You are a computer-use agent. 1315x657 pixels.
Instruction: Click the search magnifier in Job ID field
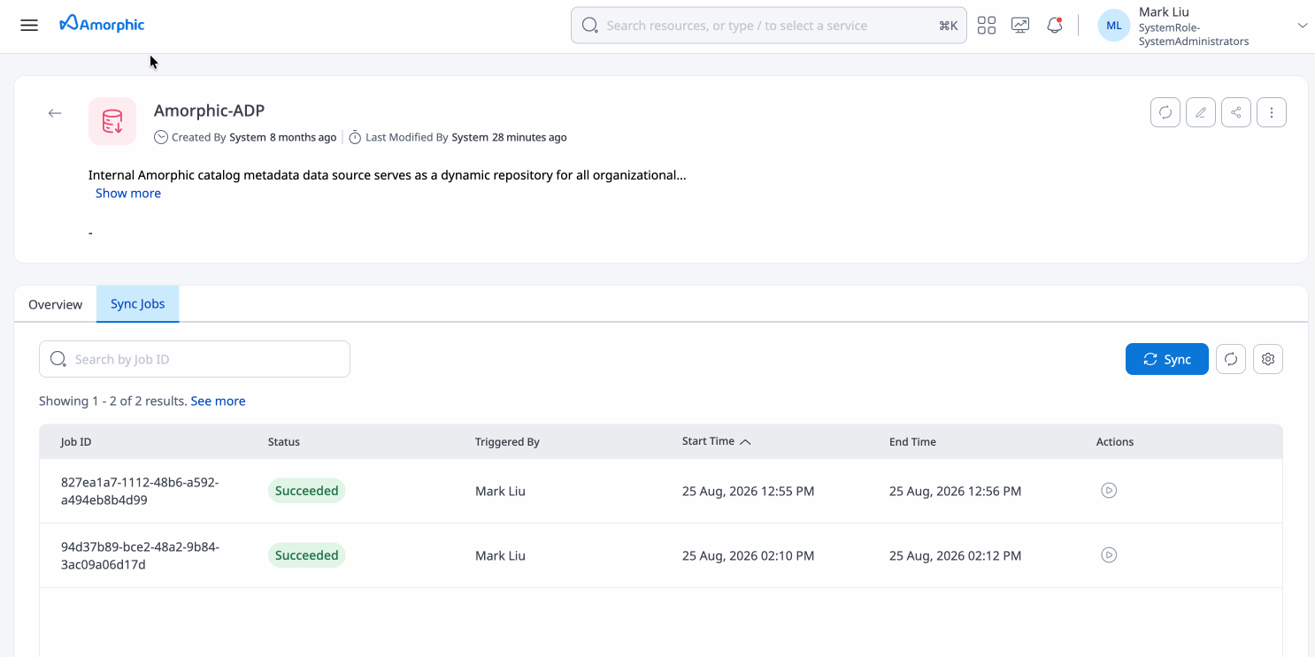pyautogui.click(x=58, y=359)
